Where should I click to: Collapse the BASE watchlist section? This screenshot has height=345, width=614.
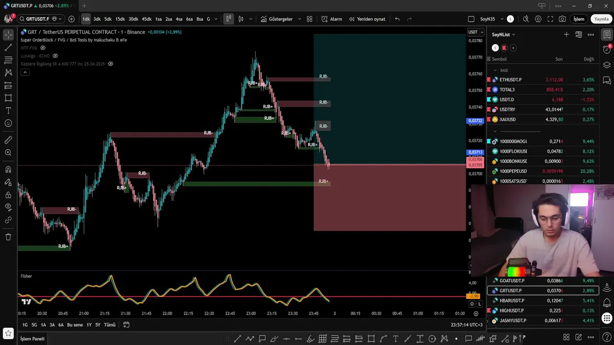495,70
